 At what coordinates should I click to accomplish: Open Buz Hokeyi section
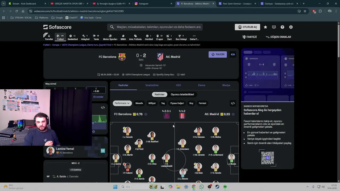pos(181,37)
